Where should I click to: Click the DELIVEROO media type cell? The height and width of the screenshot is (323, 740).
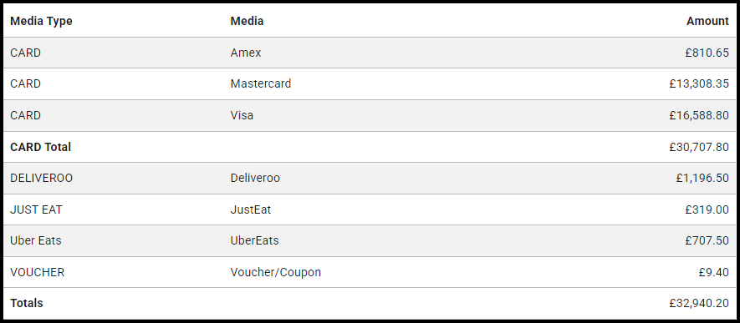click(42, 178)
